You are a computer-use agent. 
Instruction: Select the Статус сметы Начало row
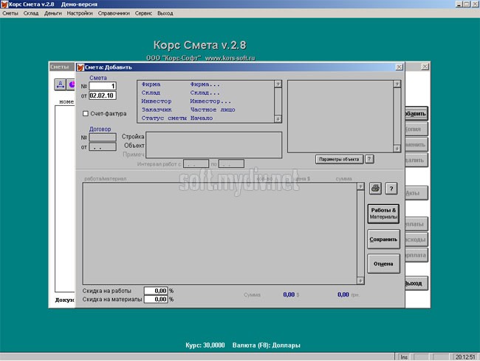[206, 118]
